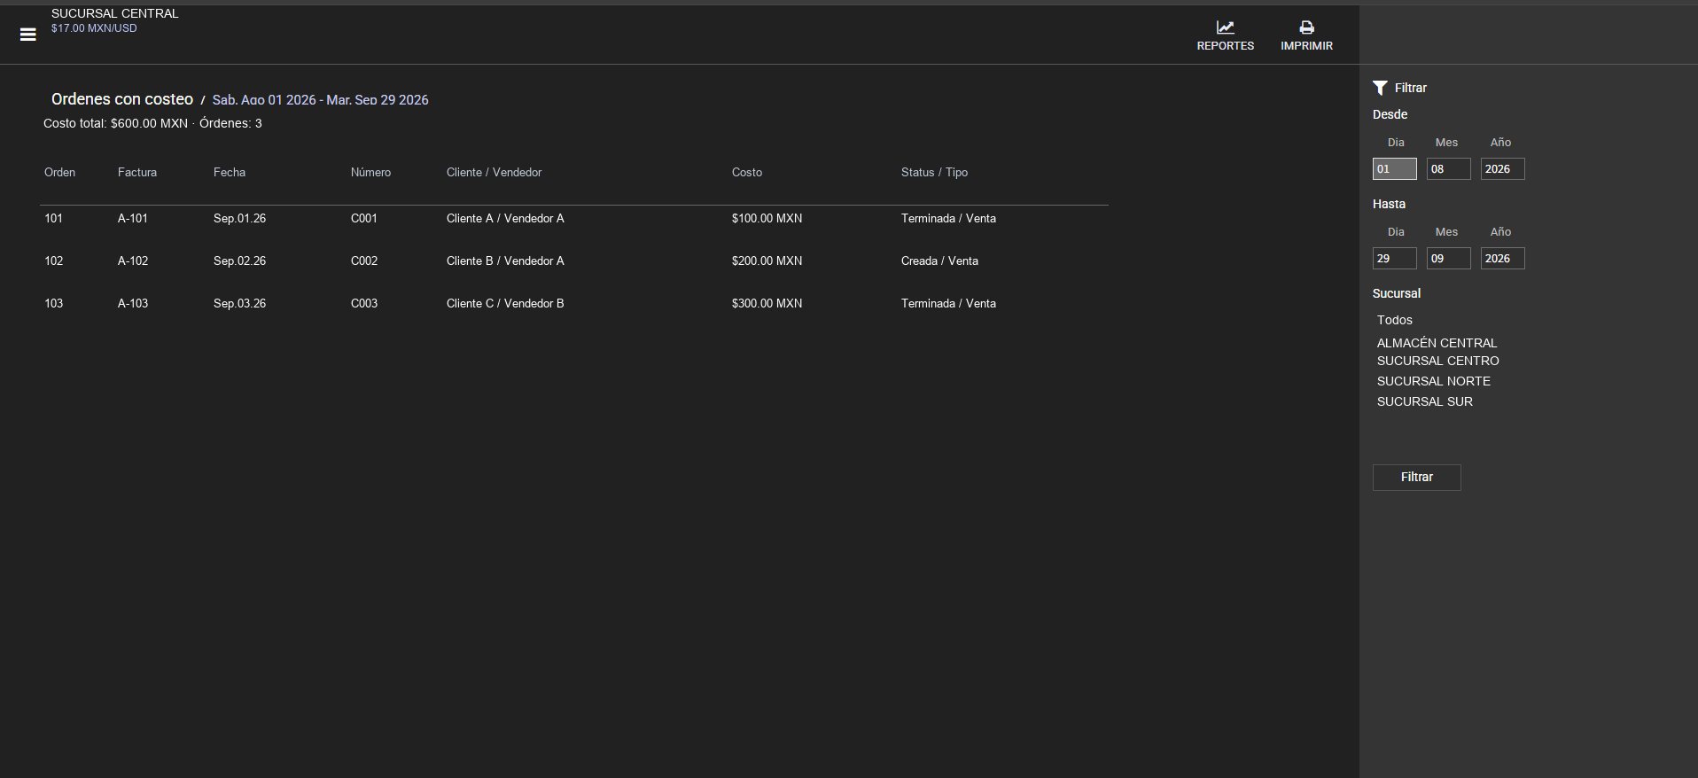Select Todos in the Sucursal list
Viewport: 1698px width, 778px height.
click(1394, 320)
